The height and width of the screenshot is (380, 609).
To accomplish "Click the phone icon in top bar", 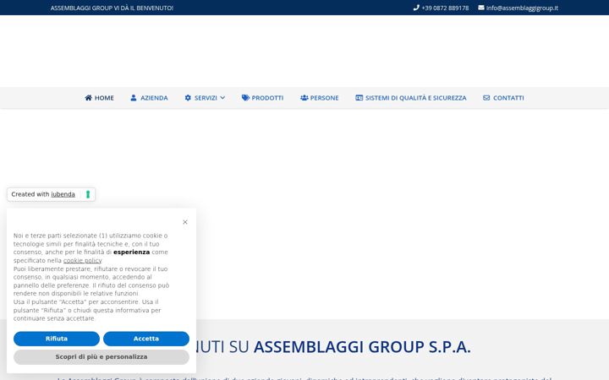I will [x=416, y=8].
